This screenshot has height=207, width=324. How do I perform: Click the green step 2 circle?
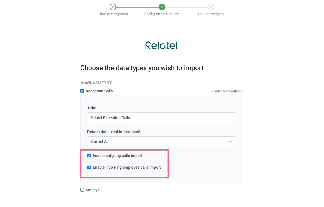coord(162,7)
